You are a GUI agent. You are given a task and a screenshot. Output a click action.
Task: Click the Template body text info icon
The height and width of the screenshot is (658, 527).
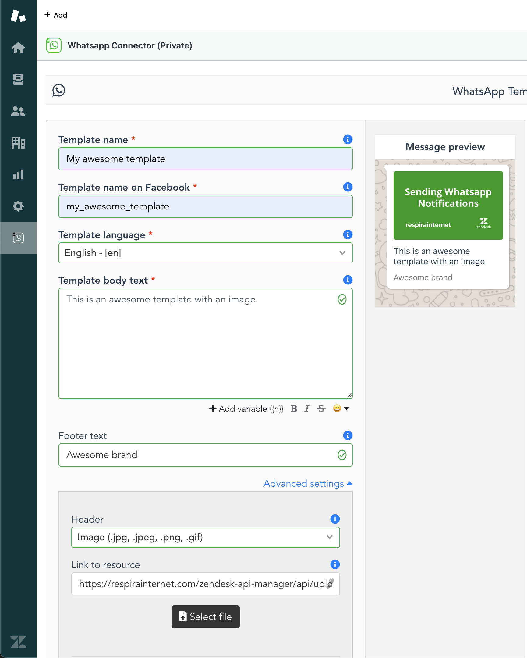(x=348, y=280)
